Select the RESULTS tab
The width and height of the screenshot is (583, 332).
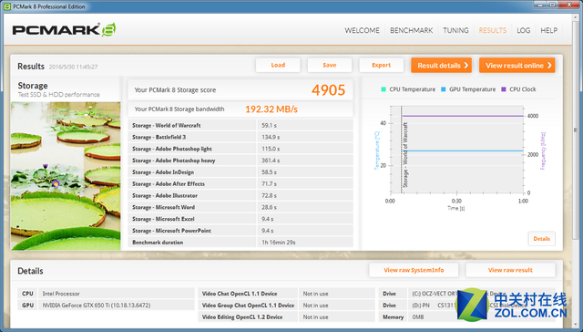493,30
